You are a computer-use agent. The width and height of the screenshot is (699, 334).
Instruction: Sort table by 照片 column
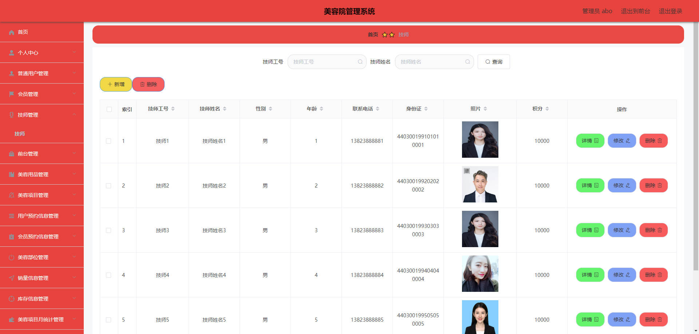485,109
